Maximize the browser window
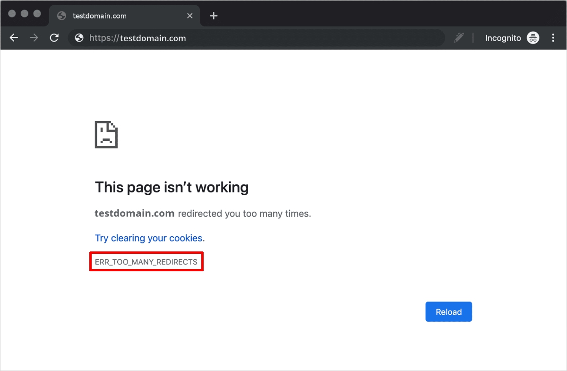Screen dimensions: 567x371 click(37, 14)
